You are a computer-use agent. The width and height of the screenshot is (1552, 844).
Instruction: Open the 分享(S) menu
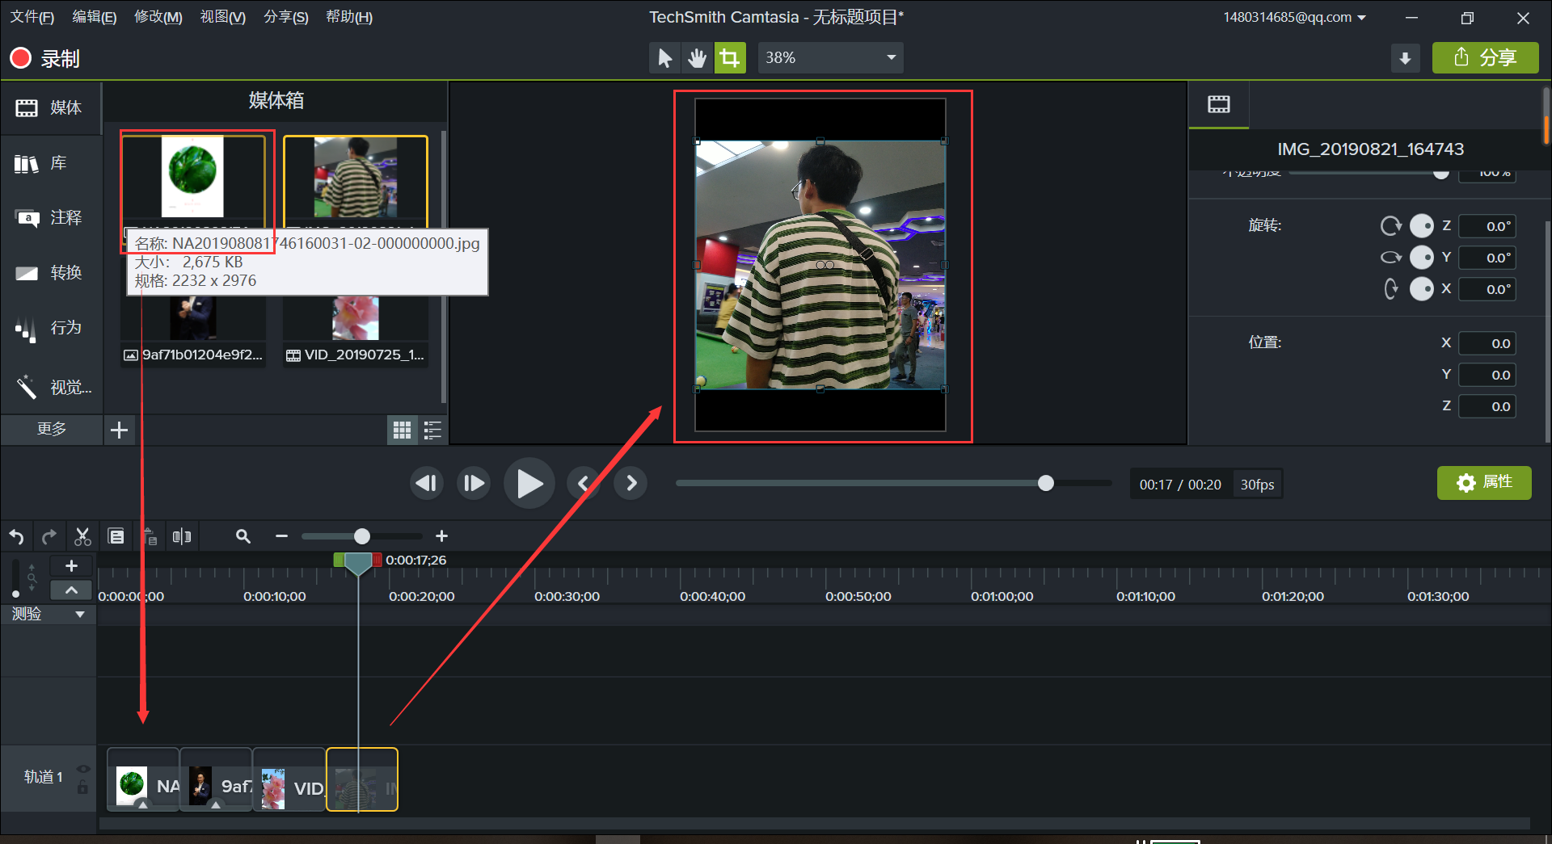click(286, 17)
